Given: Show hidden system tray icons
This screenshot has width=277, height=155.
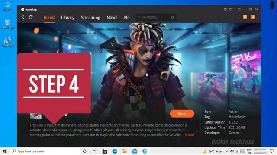Looking at the screenshot, I should click(x=227, y=151).
